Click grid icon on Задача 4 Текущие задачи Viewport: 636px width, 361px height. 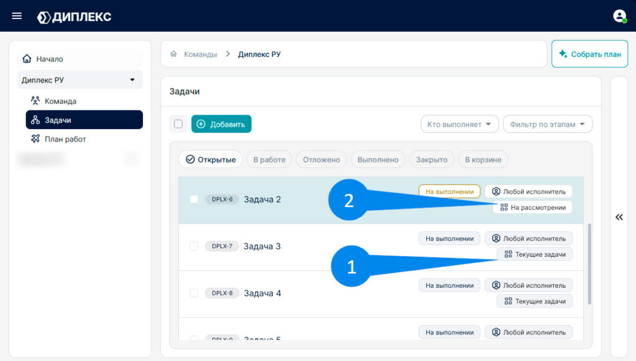(508, 301)
